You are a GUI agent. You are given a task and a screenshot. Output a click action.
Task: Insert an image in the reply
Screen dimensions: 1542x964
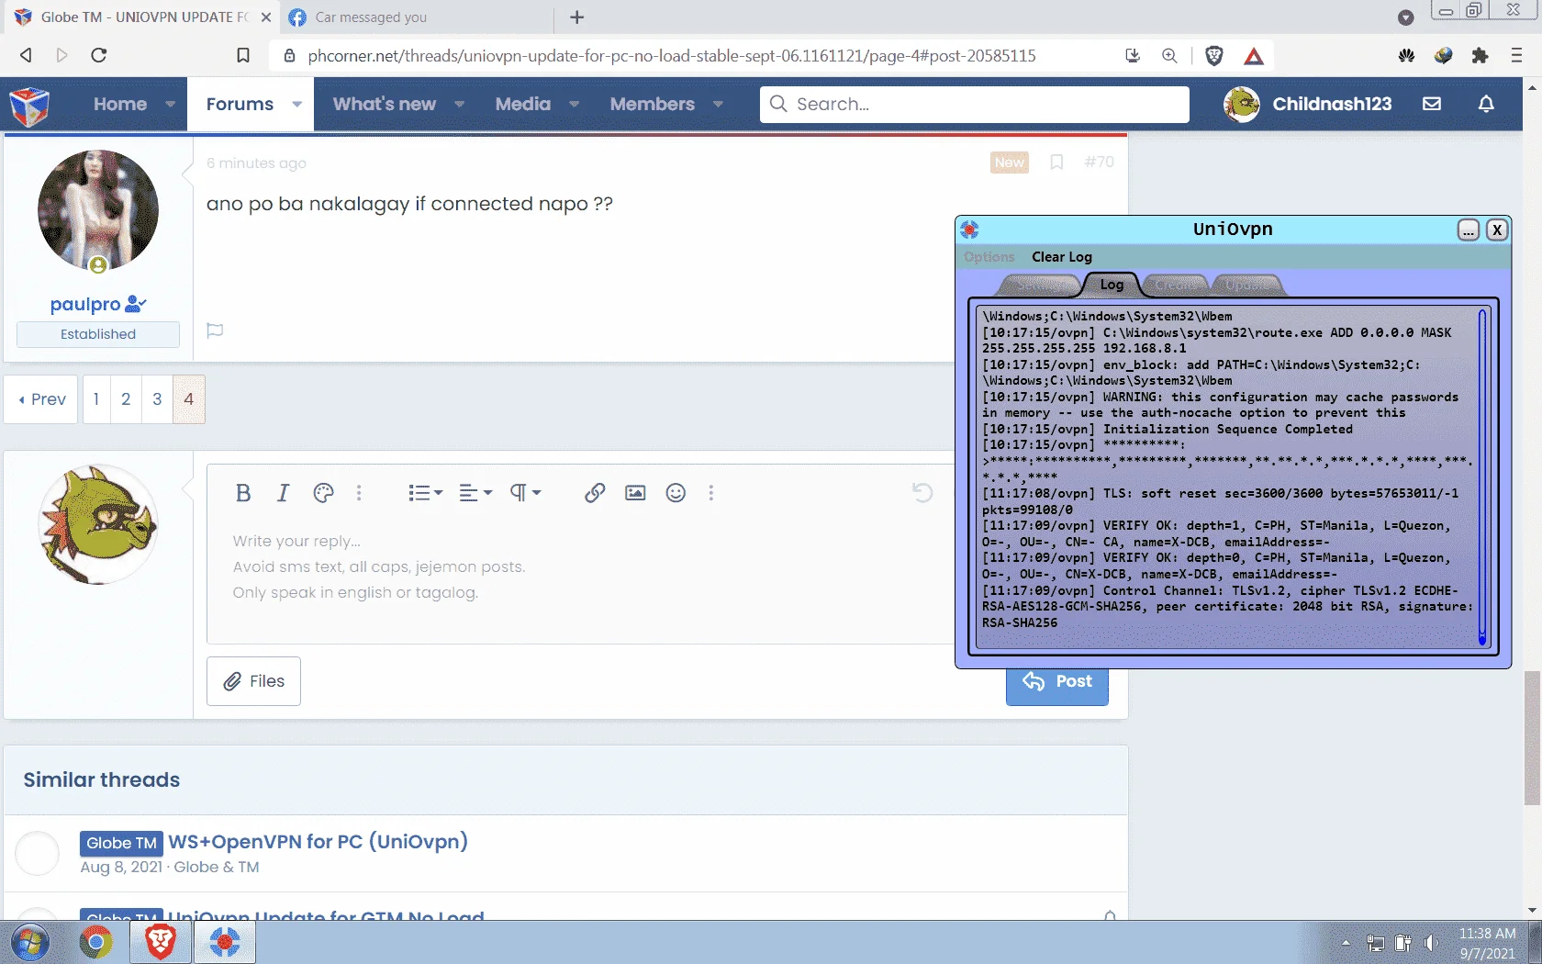coord(635,493)
